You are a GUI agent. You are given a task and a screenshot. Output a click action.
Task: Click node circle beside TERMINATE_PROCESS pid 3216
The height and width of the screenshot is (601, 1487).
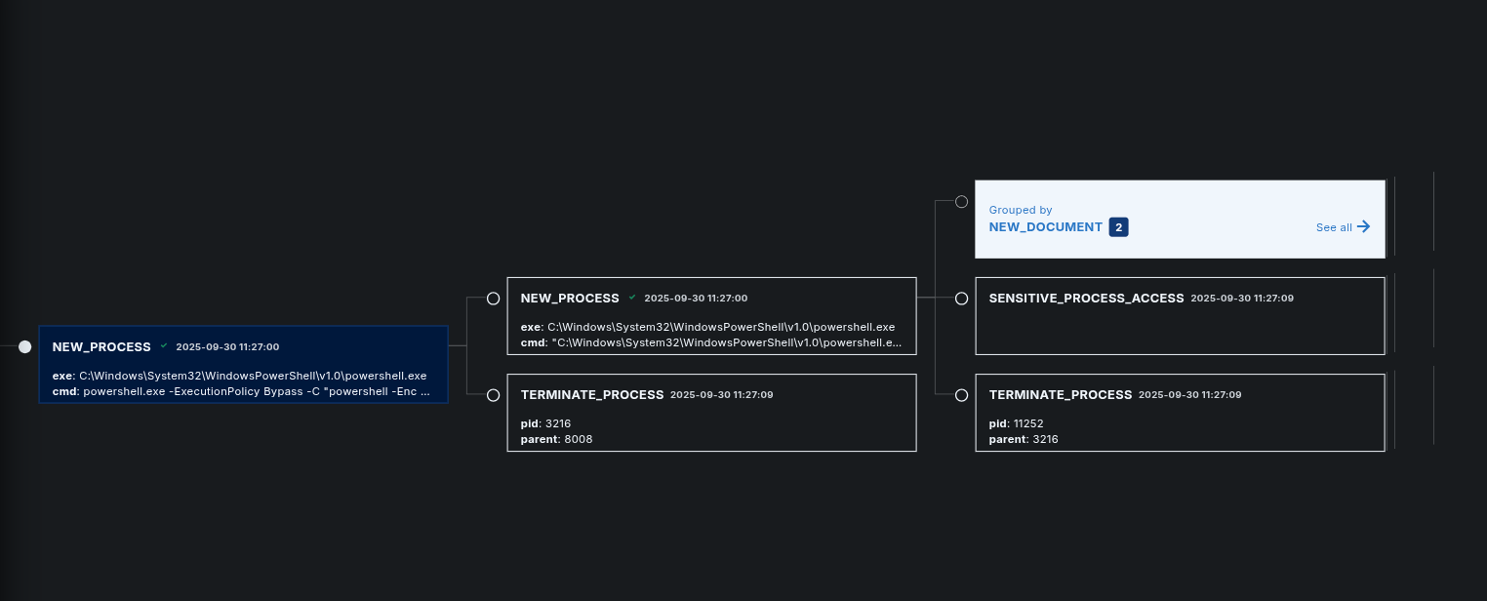(x=493, y=395)
